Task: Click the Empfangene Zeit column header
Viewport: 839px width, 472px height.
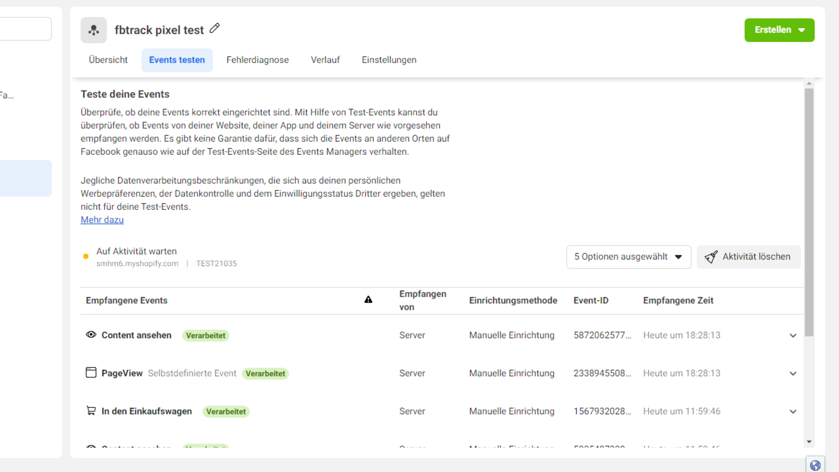Action: pyautogui.click(x=678, y=301)
